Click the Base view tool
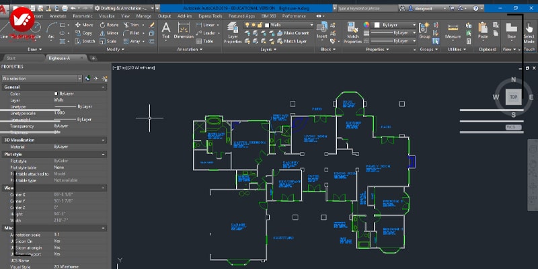Image resolution: width=538 pixels, height=269 pixels. 512,30
